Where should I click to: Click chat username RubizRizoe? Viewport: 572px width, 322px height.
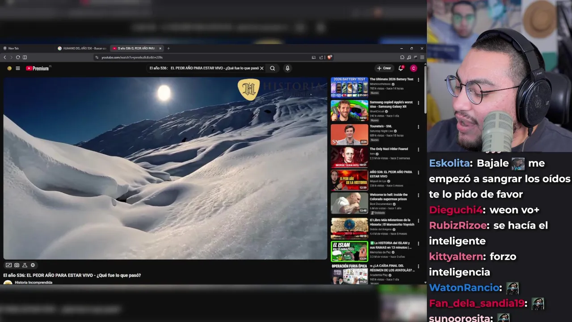point(458,225)
